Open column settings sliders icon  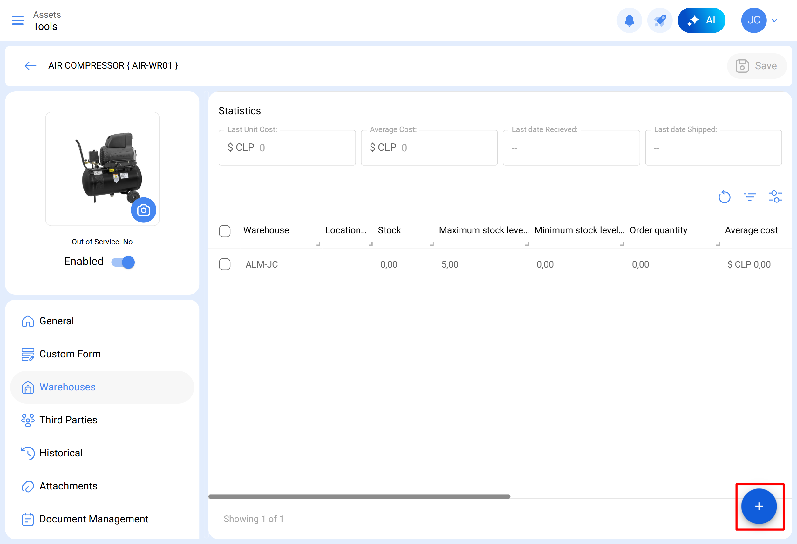coord(775,197)
